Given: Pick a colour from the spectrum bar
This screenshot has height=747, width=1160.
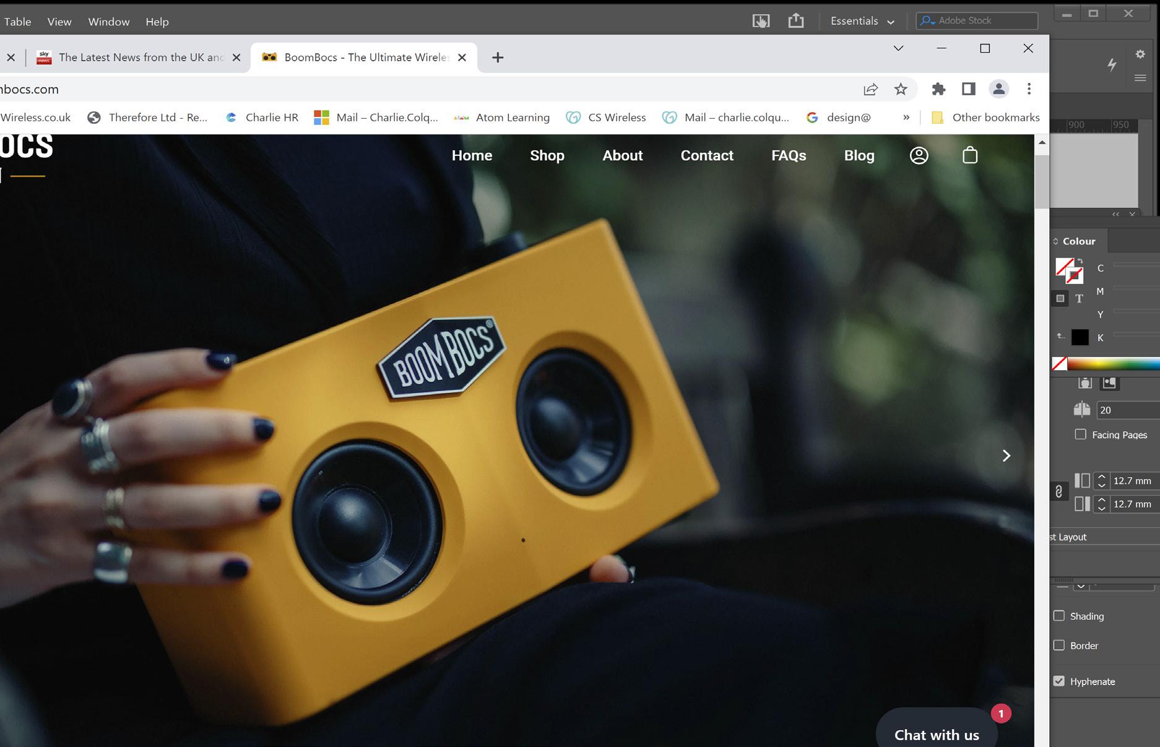Looking at the screenshot, I should (1113, 364).
